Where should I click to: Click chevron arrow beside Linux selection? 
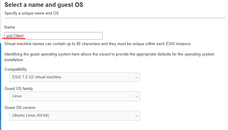pyautogui.click(x=136, y=96)
